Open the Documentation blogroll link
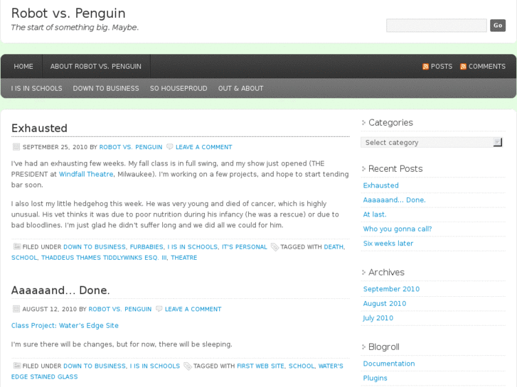 (389, 364)
